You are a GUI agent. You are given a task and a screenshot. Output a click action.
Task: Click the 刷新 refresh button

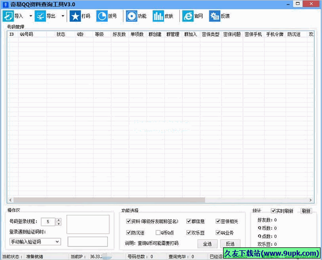(306, 211)
